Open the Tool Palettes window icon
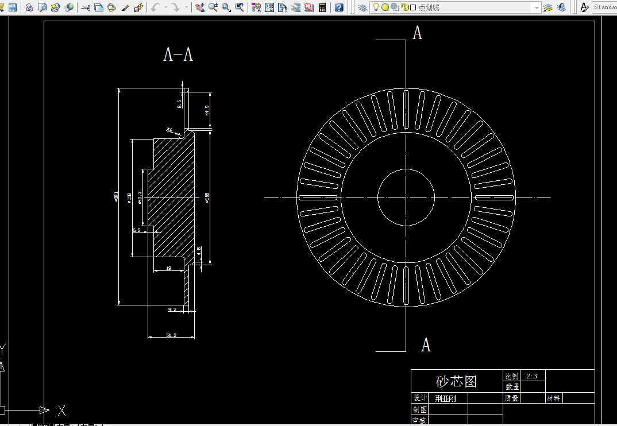This screenshot has height=426, width=617. (283, 7)
